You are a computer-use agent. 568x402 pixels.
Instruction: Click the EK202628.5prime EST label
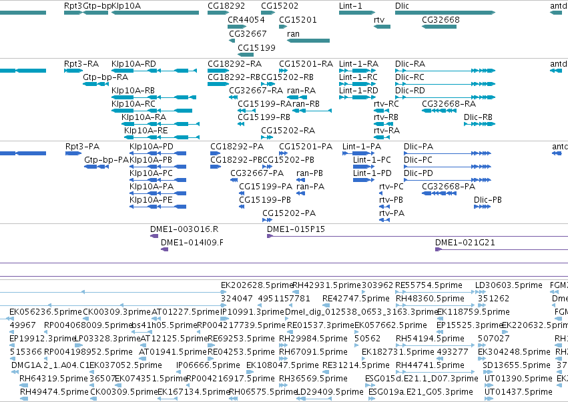[x=257, y=285]
